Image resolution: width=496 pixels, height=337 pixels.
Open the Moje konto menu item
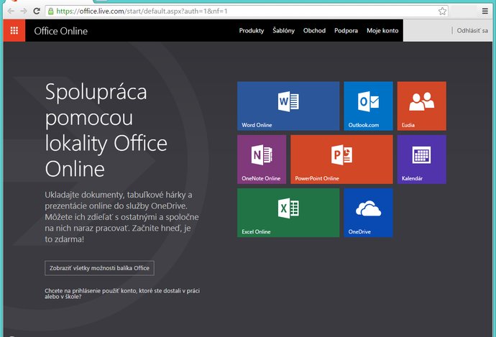click(382, 31)
